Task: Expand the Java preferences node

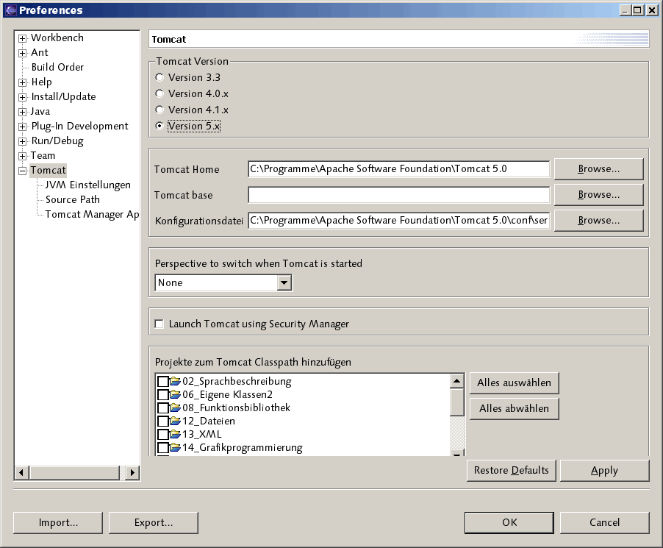Action: point(23,112)
